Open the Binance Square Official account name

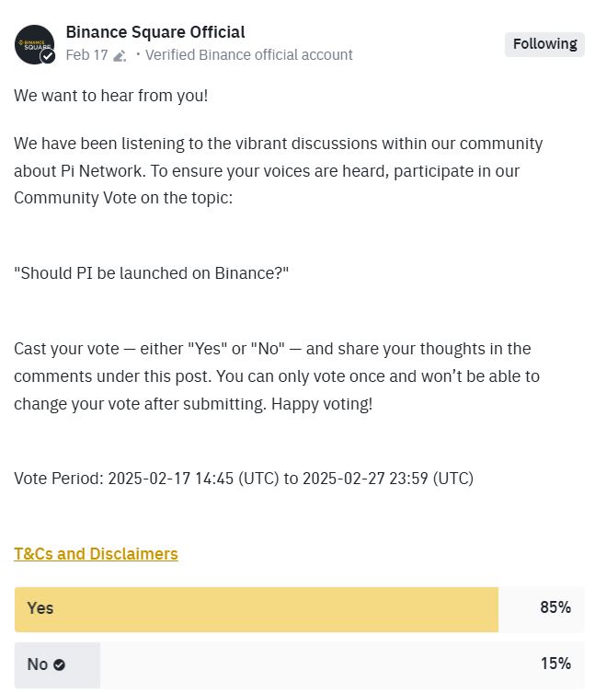pos(155,32)
